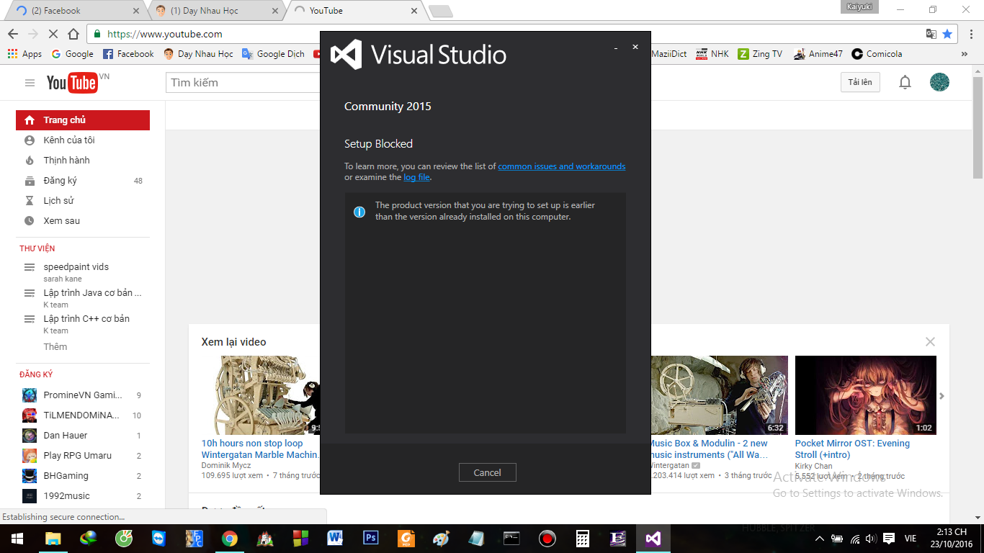Click the address bar URL

click(x=164, y=34)
